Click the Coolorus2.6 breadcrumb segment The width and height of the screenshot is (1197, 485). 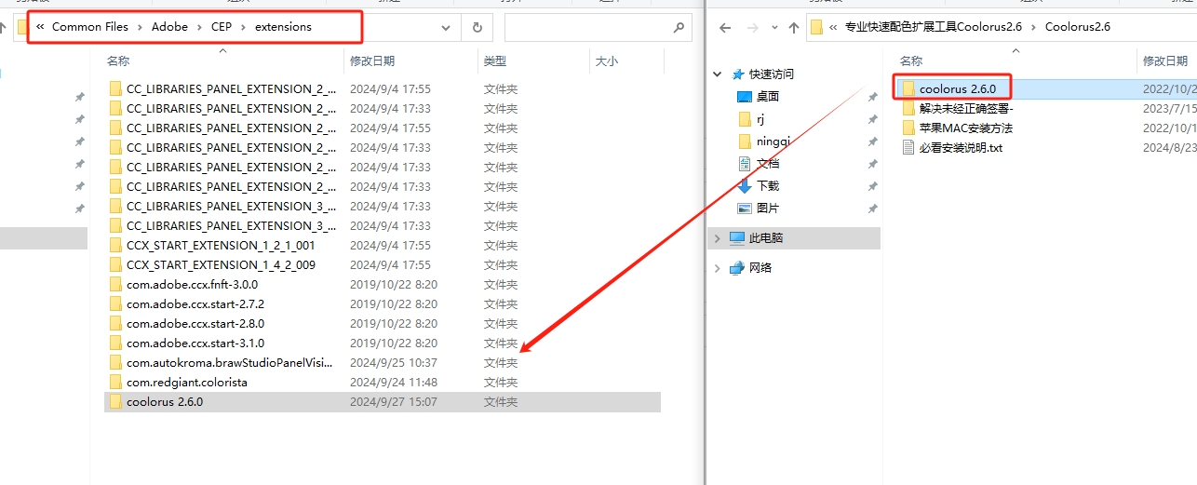[1078, 27]
